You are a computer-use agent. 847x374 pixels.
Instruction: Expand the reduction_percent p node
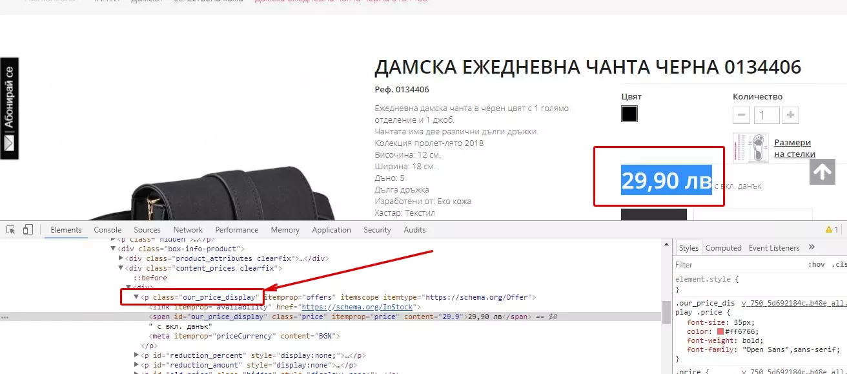click(136, 355)
